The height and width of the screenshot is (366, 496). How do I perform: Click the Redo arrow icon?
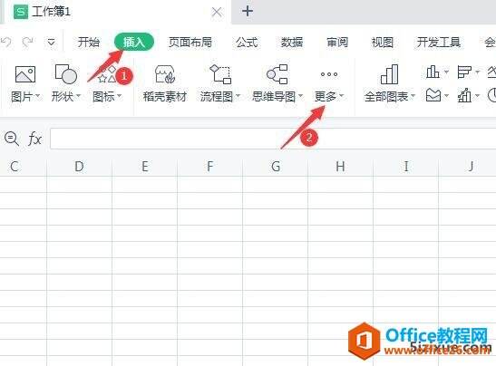pyautogui.click(x=28, y=42)
